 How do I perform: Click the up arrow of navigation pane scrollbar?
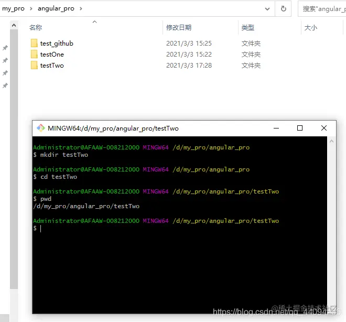tap(14, 25)
